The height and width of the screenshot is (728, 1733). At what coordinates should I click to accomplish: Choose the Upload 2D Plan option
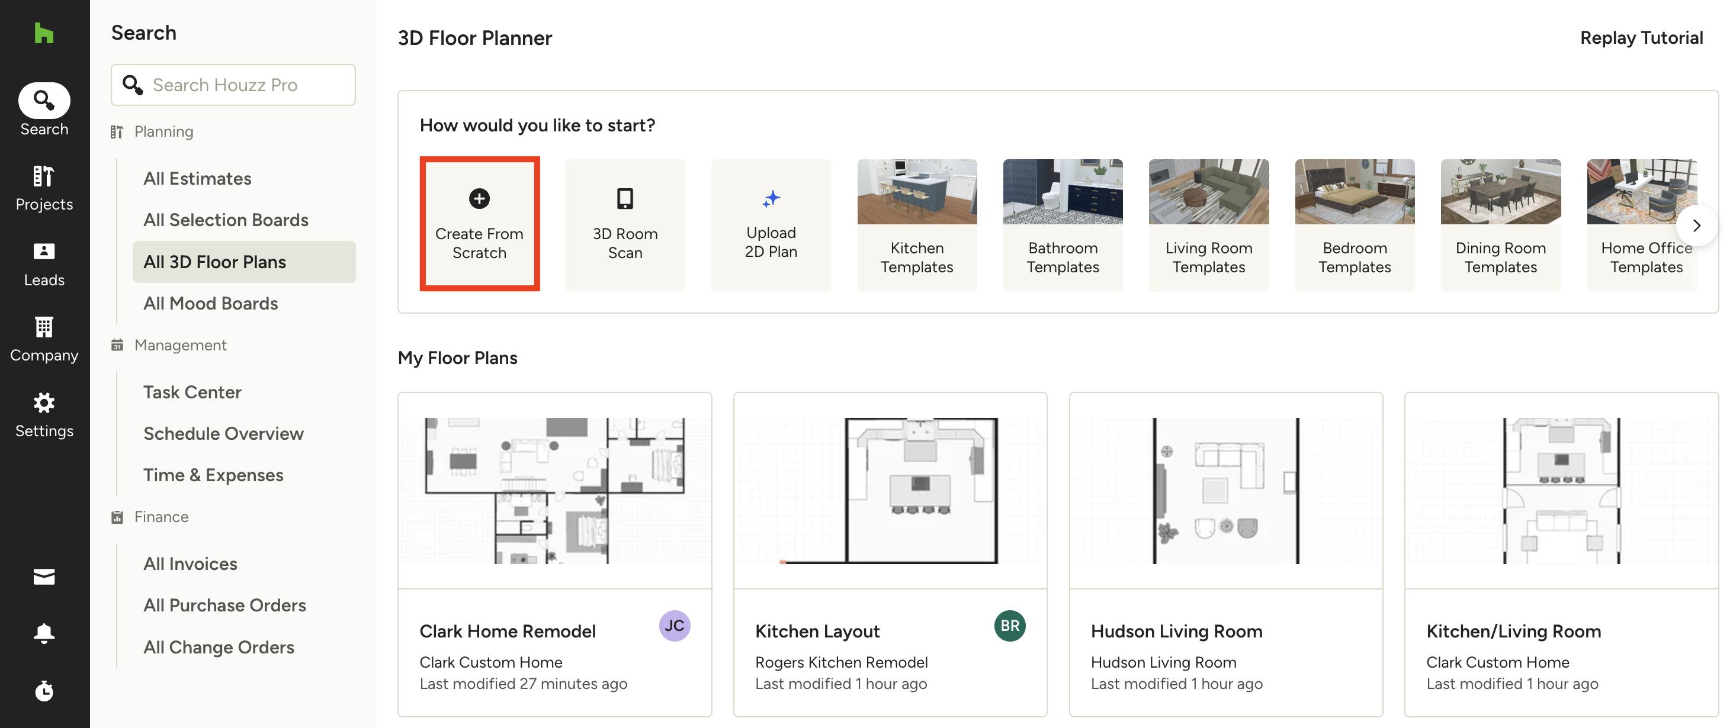(x=771, y=224)
